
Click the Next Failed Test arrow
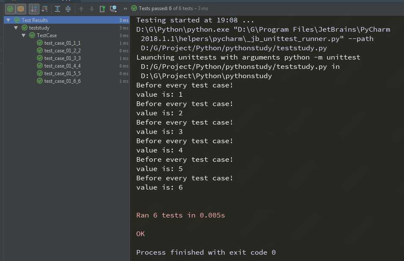92,9
